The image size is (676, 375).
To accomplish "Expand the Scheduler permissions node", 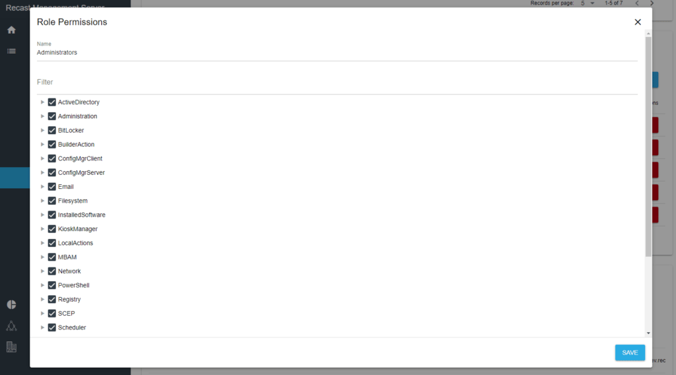I will [42, 327].
